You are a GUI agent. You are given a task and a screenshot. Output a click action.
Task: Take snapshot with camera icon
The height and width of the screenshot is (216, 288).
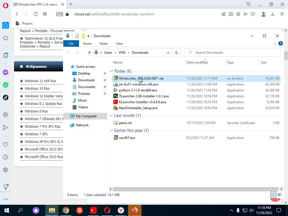pos(231,14)
